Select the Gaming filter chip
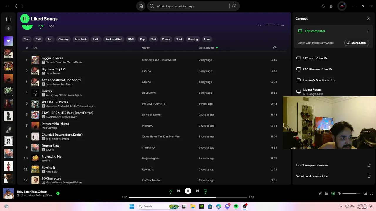Viewport: 376px width, 211px height. tap(193, 39)
